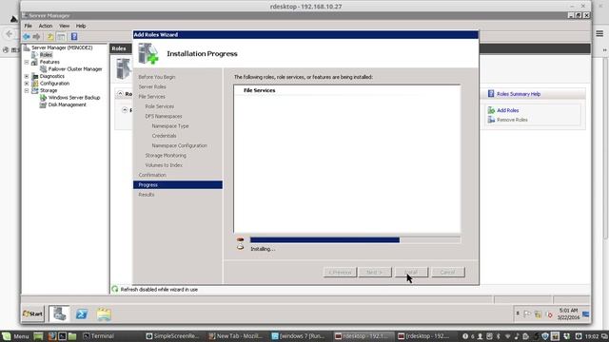Click the Firefox launcher in Linux panel
Image resolution: width=609 pixels, height=342 pixels.
tap(52, 336)
